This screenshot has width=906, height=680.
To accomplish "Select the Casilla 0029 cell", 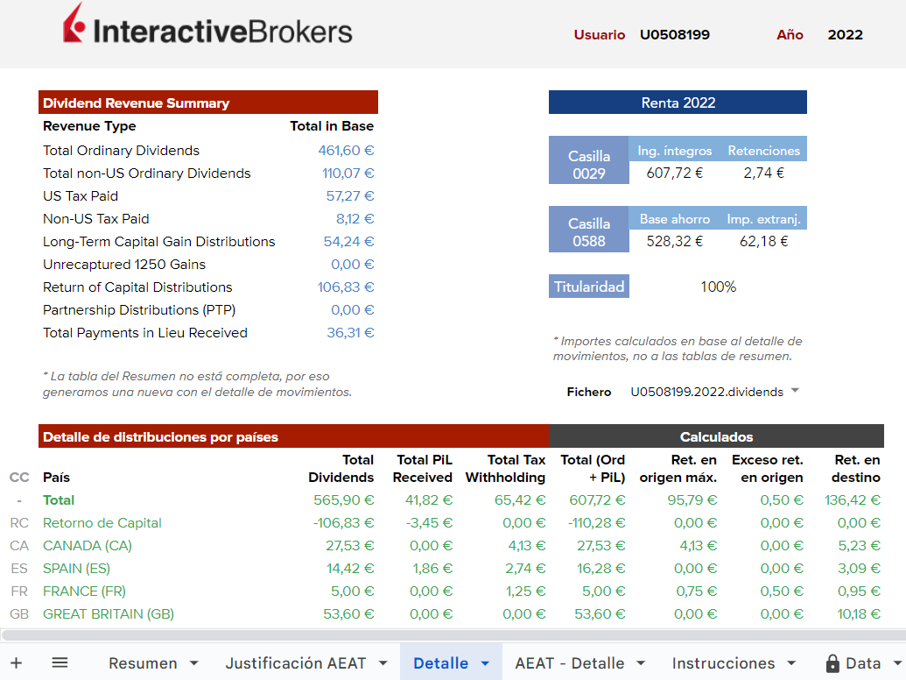I will (x=589, y=160).
